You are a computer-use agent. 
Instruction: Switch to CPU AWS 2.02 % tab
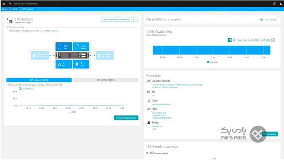[106, 80]
